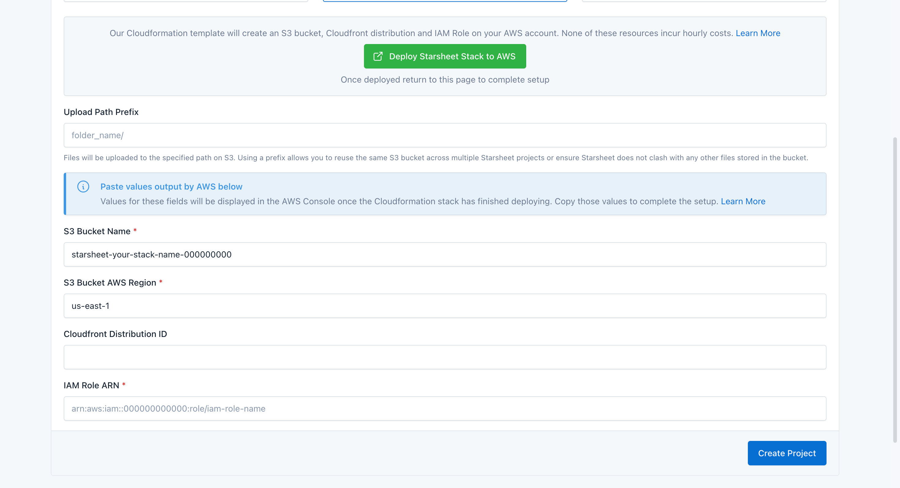
Task: Click 'Paste values output by AWS below' heading
Action: 171,187
